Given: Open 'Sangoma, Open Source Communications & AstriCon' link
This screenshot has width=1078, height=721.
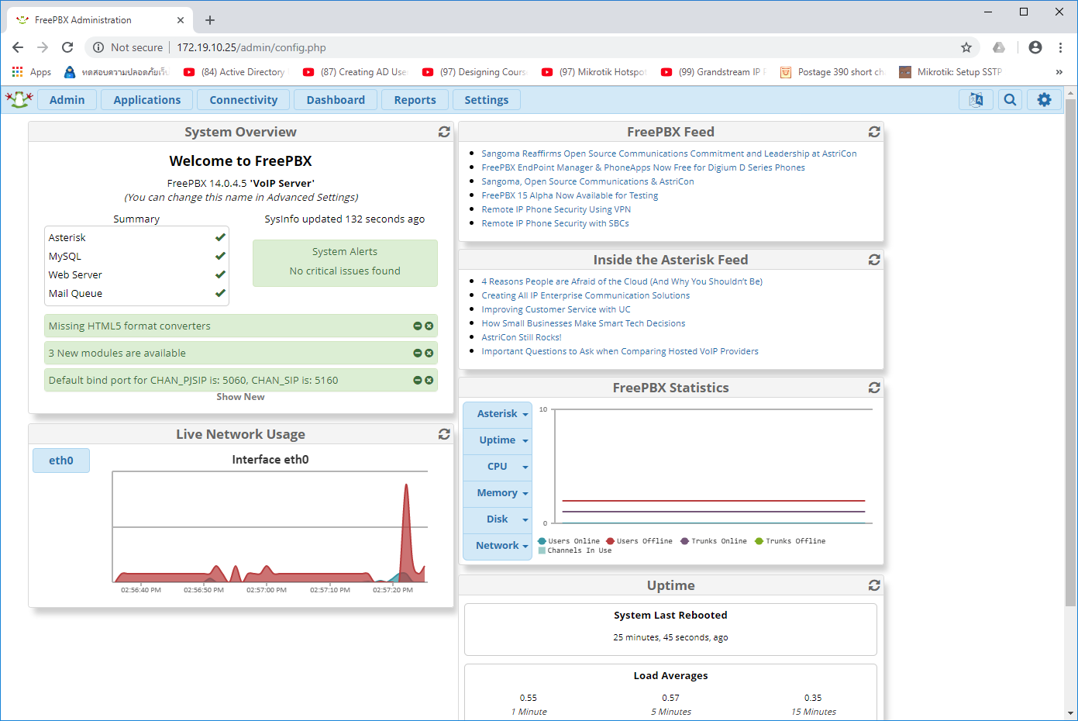Looking at the screenshot, I should click(x=587, y=181).
